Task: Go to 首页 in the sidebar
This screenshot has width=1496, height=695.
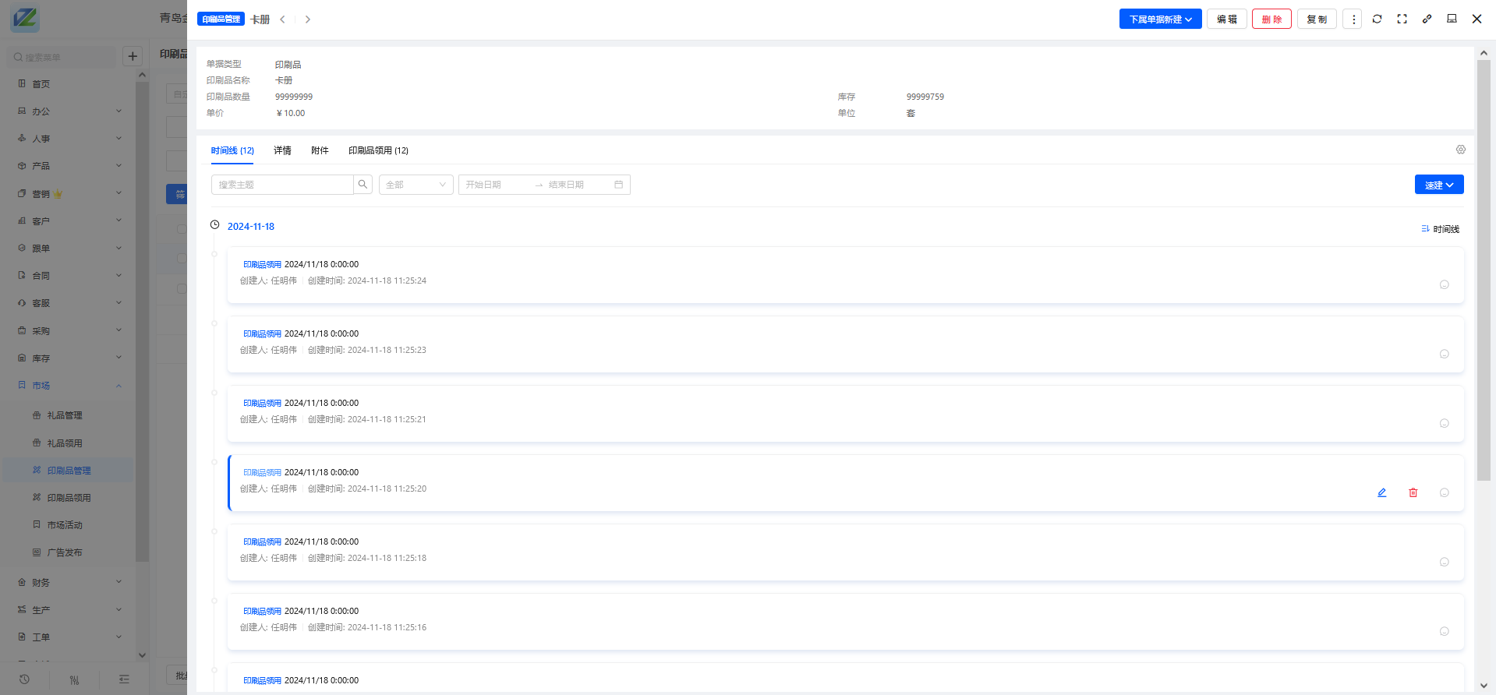Action: pos(41,84)
